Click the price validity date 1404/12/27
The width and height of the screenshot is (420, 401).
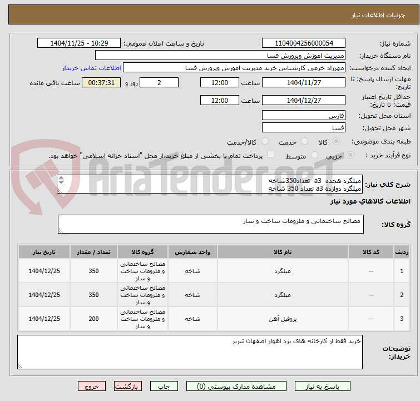coord(304,101)
